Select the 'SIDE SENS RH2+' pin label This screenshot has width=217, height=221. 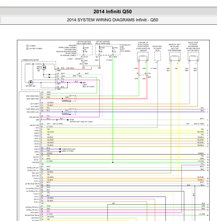[x=32, y=96]
